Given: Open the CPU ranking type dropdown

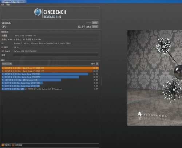Looking at the screenshot, I should click(7, 64).
